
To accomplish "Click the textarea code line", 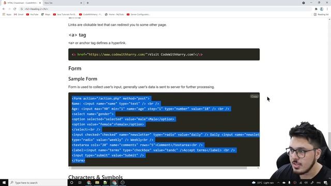I will [137, 145].
